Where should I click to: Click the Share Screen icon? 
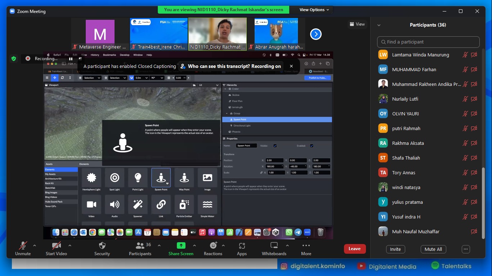pos(181,246)
